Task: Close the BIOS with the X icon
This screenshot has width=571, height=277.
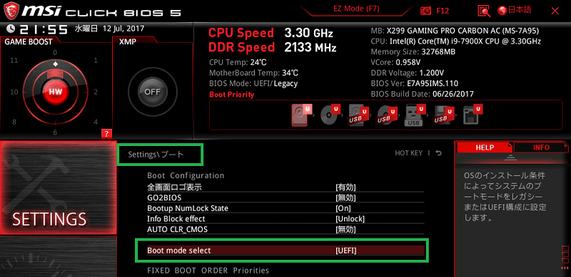Action: click(x=555, y=11)
